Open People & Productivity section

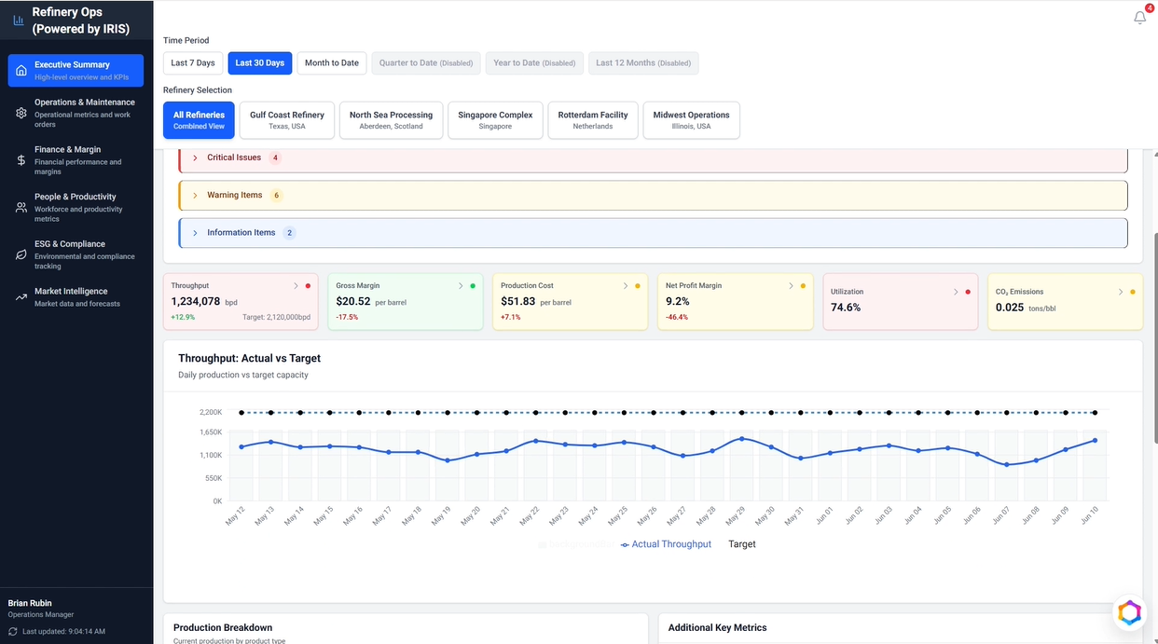click(76, 208)
